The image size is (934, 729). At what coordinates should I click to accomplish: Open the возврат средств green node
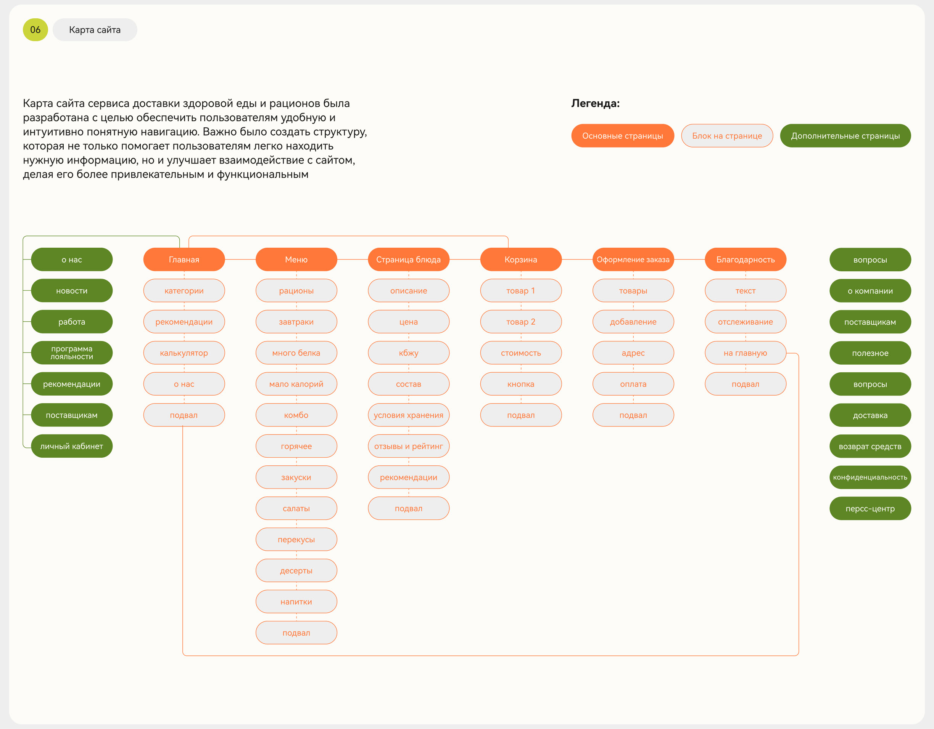point(870,446)
